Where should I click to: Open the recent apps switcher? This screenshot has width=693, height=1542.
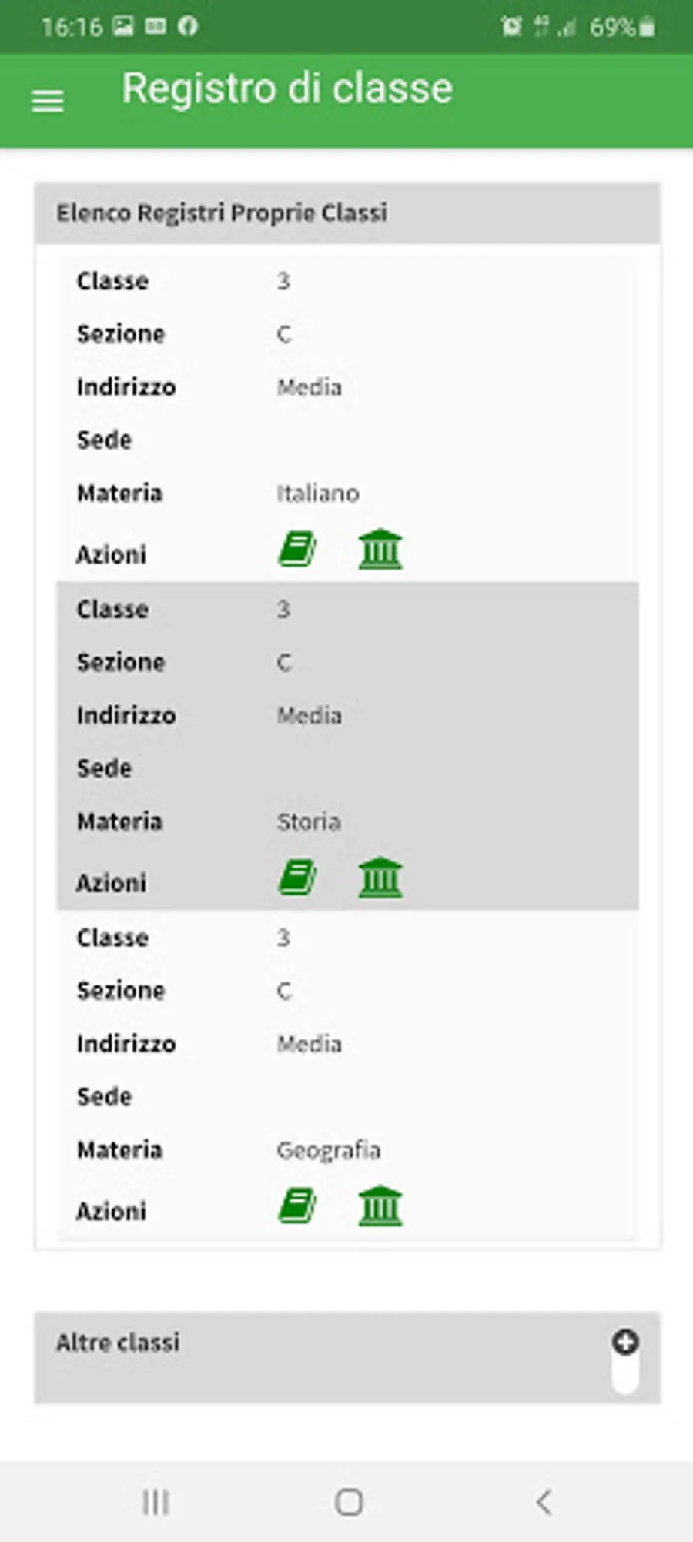pos(156,1502)
